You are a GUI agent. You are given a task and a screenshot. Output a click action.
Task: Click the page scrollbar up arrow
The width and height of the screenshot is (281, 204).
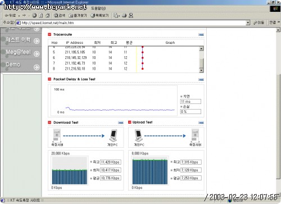tap(278, 30)
